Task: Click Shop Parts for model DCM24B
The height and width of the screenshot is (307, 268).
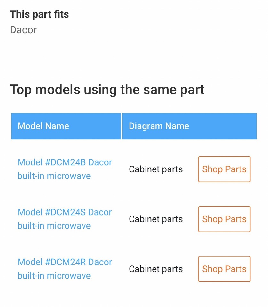Action: 224,169
